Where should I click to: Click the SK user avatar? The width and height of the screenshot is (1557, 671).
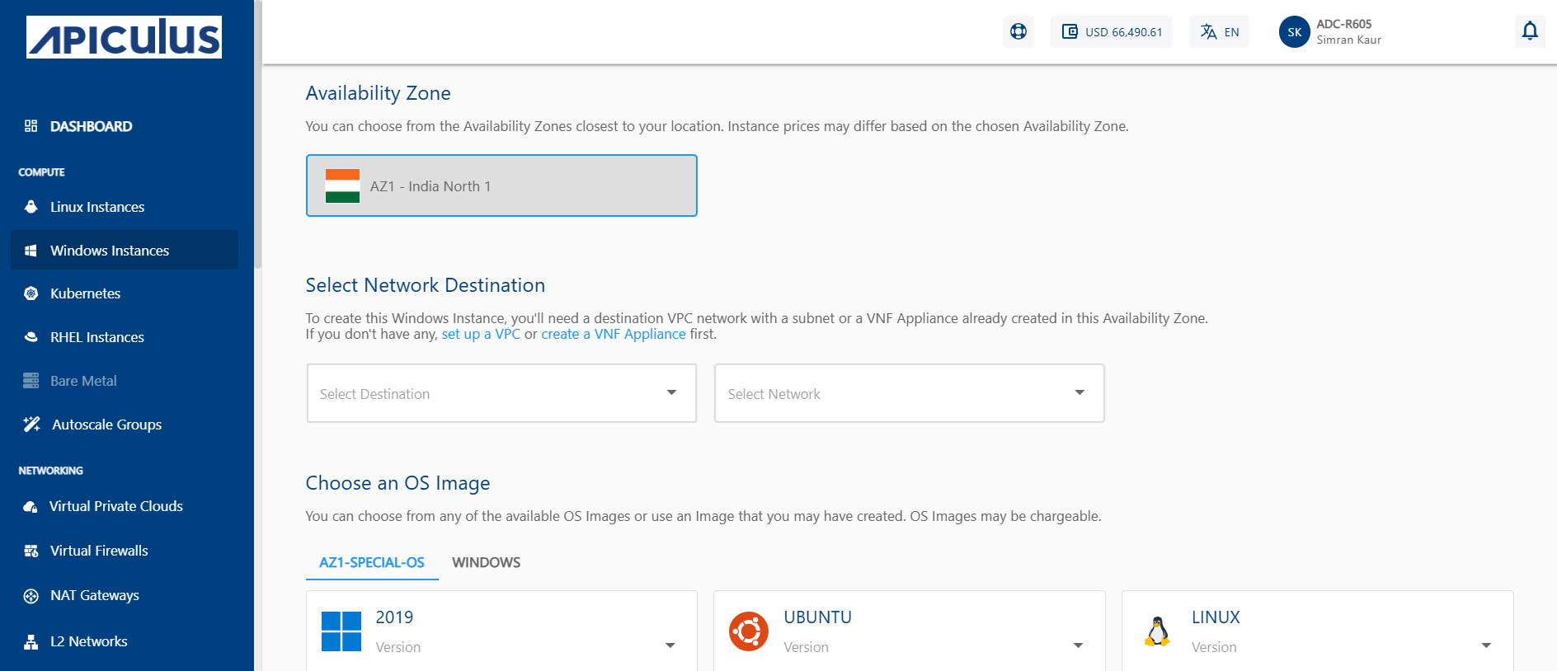pos(1294,32)
